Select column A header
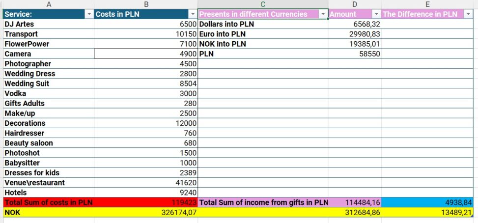Screen dimensions: 478x223 pyautogui.click(x=48, y=4)
